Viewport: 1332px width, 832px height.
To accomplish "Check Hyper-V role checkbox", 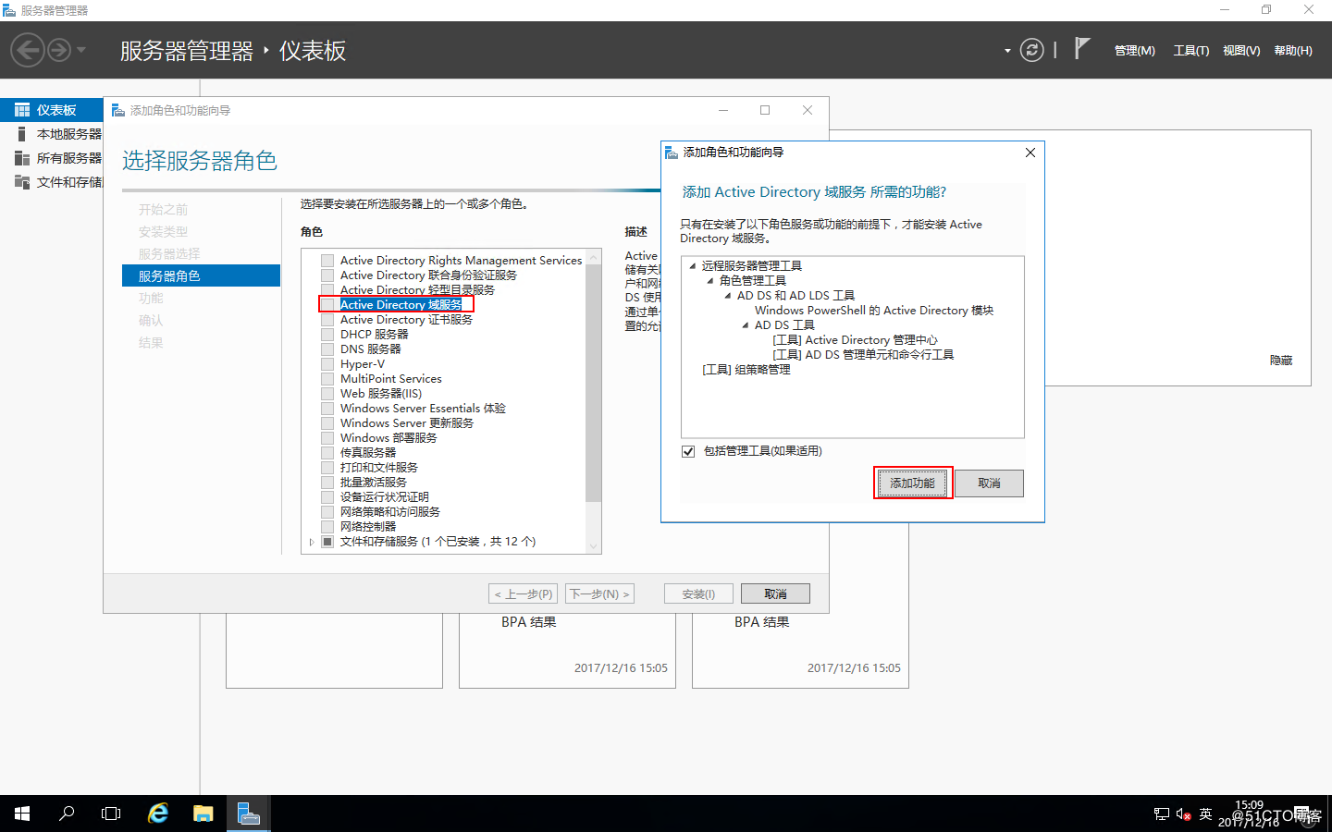I will pyautogui.click(x=327, y=364).
